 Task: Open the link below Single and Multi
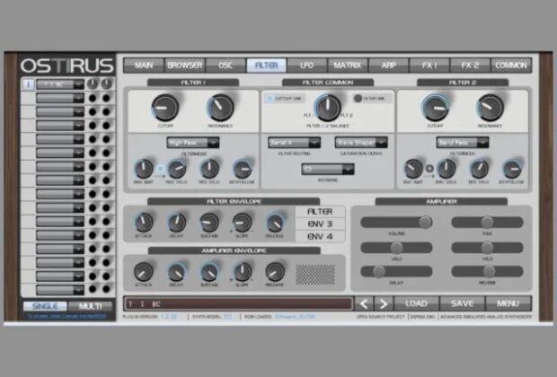click(x=66, y=316)
